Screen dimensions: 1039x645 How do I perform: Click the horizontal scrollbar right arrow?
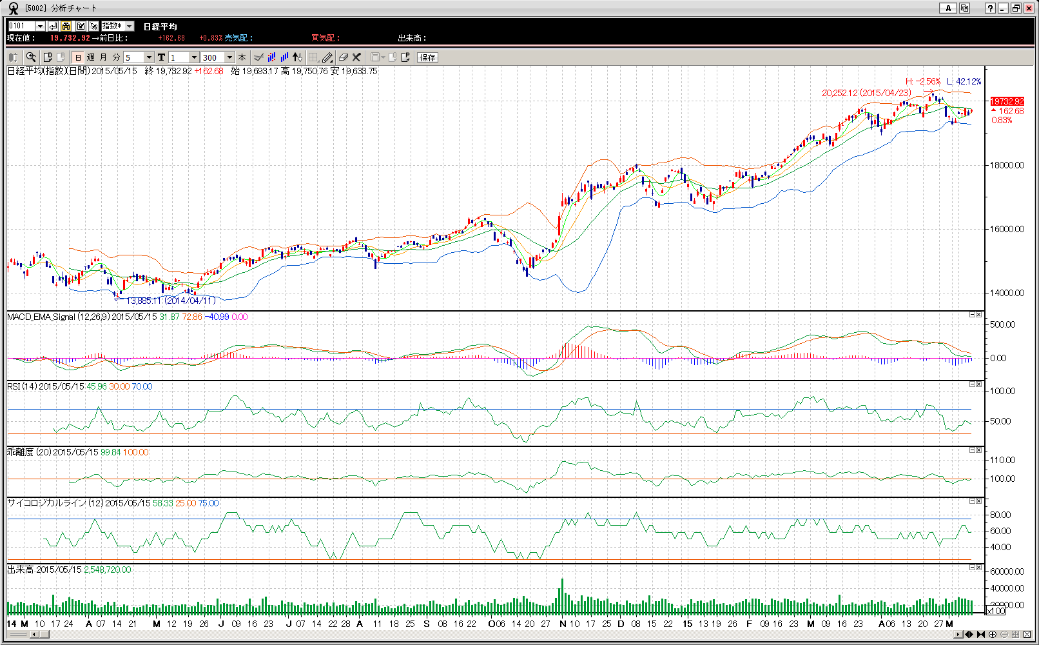tap(958, 635)
